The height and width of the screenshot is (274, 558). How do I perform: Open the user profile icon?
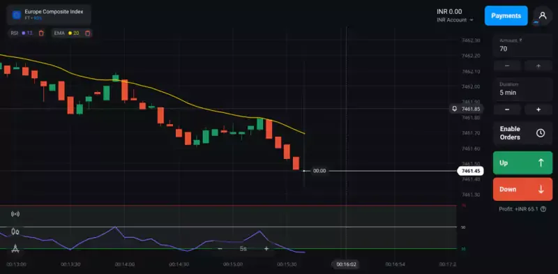coord(543,15)
